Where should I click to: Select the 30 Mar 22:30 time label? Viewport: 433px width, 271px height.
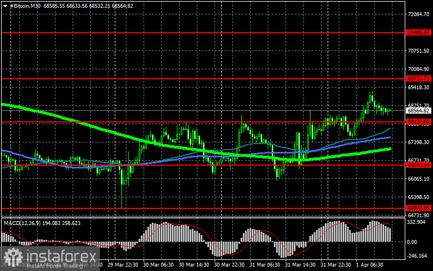point(229,265)
